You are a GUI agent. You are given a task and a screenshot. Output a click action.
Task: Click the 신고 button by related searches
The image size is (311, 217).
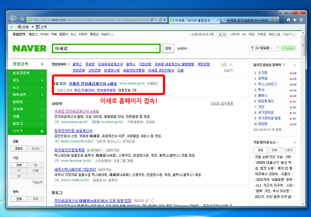pyautogui.click(x=224, y=64)
